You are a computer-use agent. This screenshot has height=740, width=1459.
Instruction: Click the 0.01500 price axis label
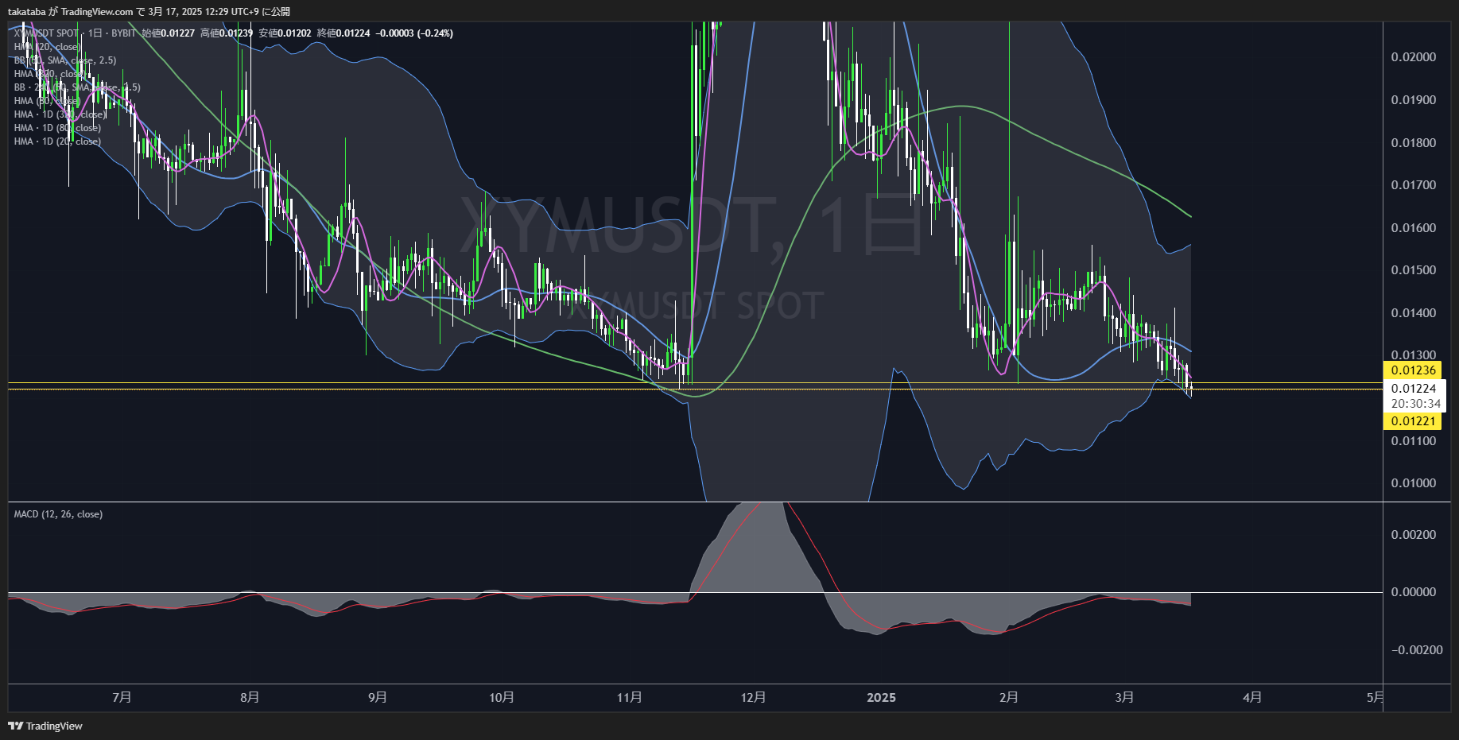(x=1414, y=270)
